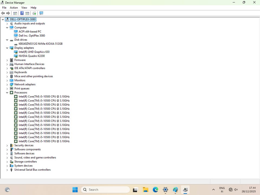Open the Help menu
The height and width of the screenshot is (195, 260).
[33, 8]
